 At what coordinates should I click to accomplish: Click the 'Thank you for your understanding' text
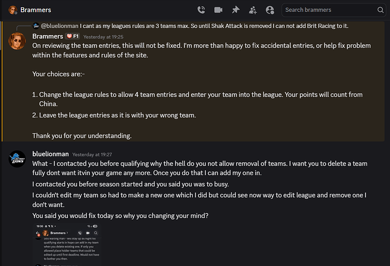[x=81, y=136]
